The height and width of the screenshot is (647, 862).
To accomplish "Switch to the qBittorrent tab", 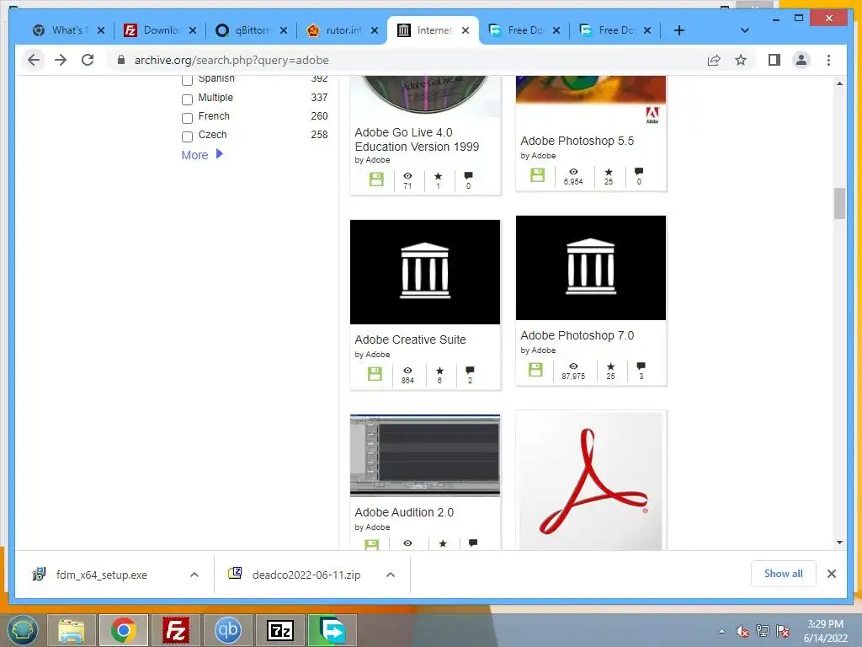I will coord(251,30).
